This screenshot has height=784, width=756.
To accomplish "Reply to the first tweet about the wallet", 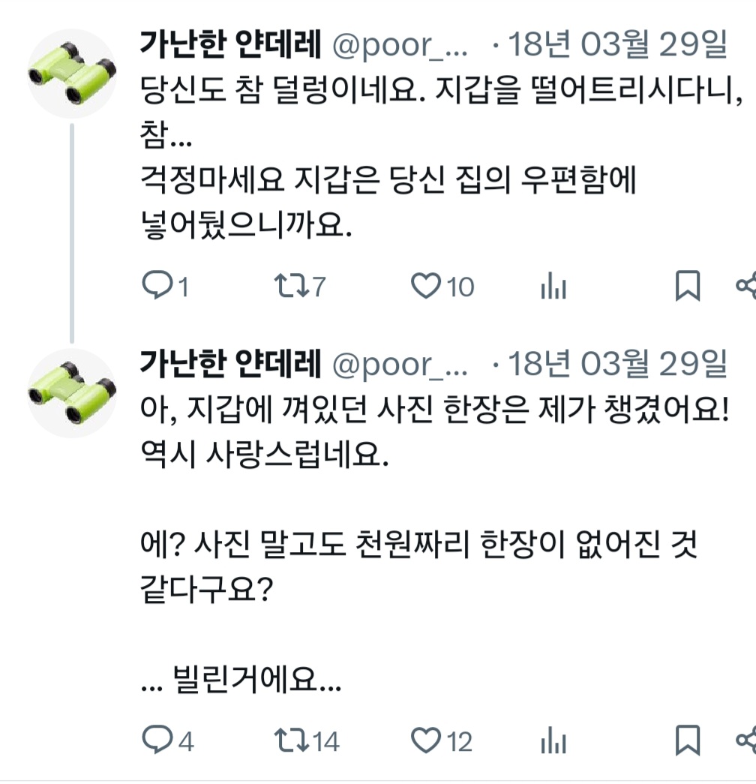I will pos(157,286).
